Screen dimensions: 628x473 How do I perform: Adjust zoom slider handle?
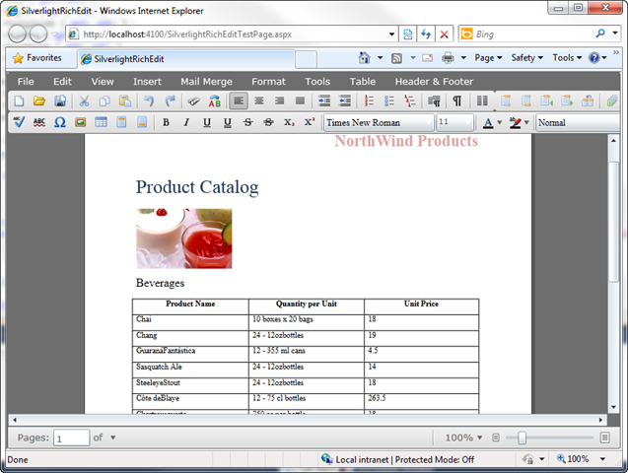[522, 438]
